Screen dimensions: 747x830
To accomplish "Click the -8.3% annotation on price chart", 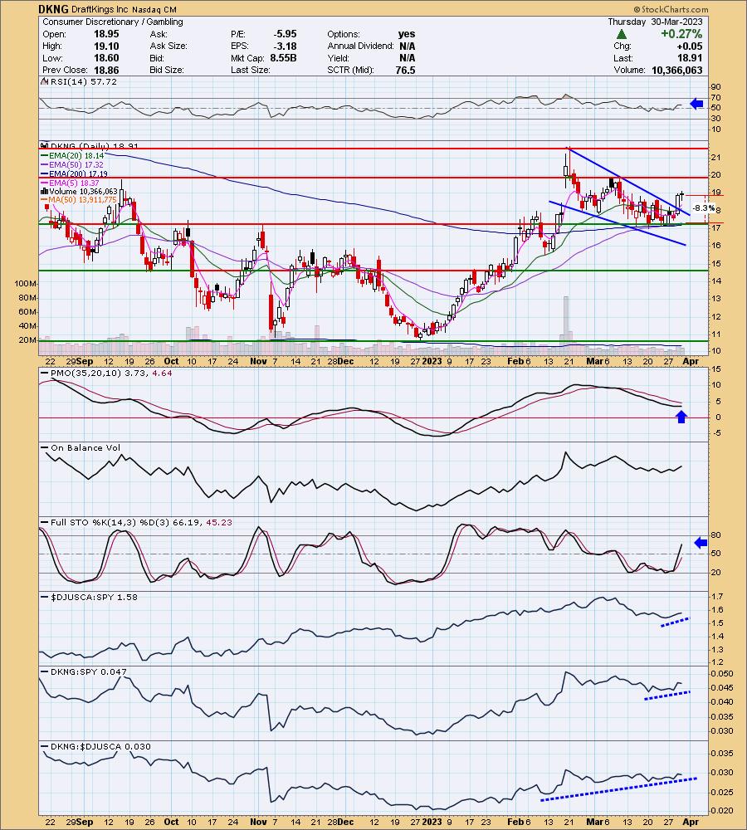I will (704, 208).
